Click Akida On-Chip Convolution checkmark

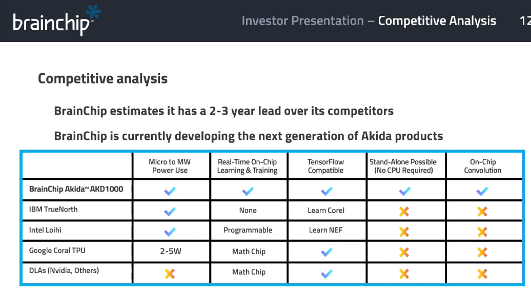482,191
